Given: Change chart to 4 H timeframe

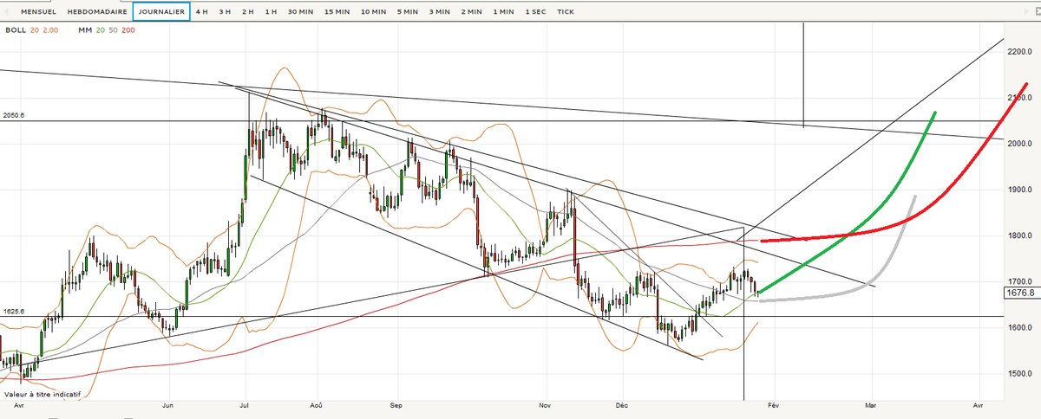Looking at the screenshot, I should coord(201,12).
